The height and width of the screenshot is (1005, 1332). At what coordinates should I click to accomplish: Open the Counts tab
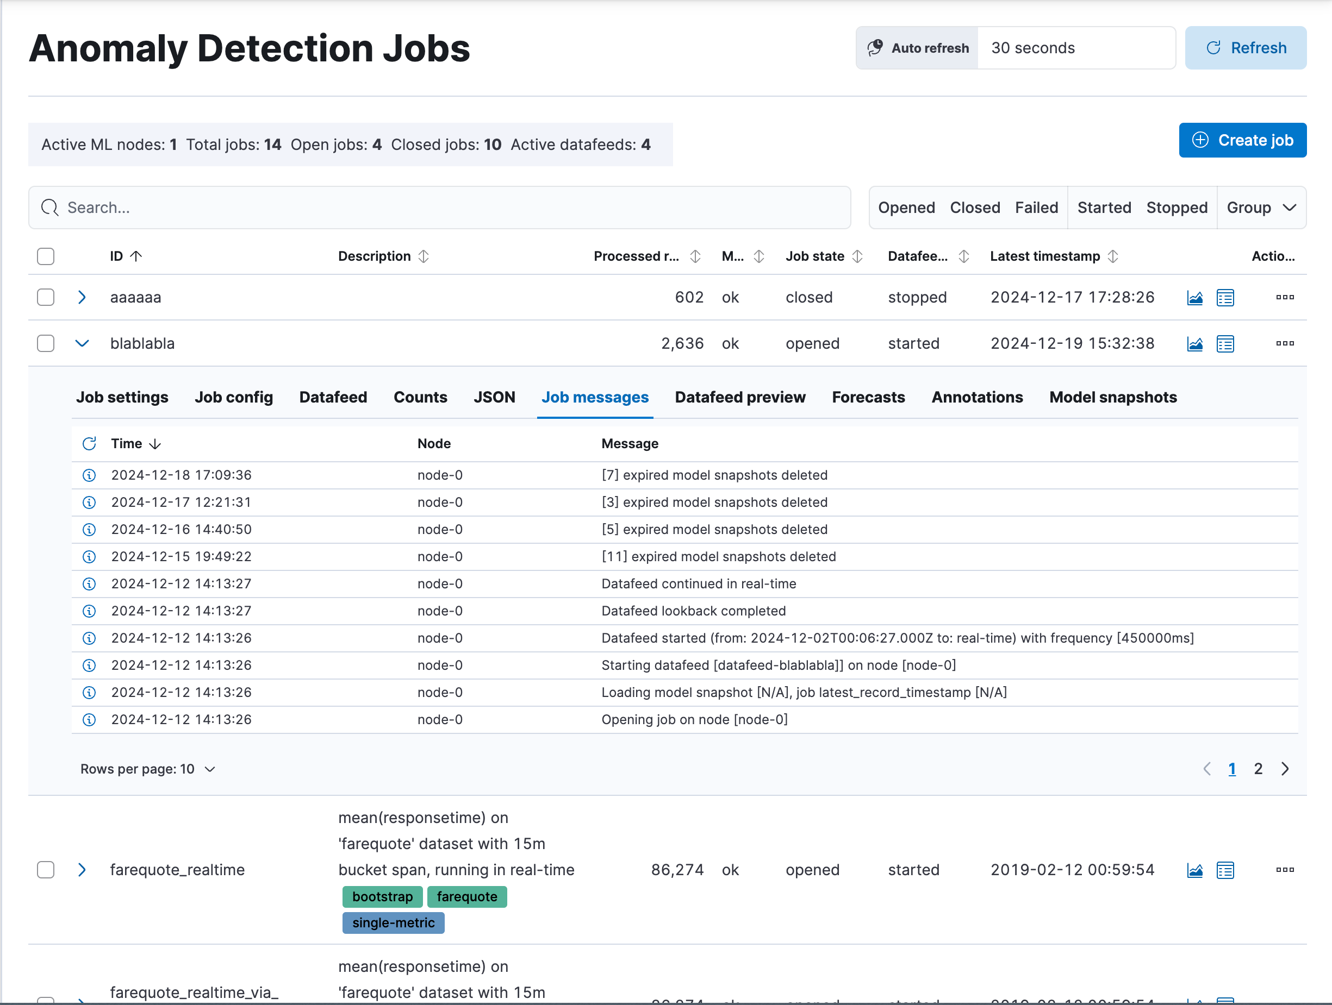point(420,397)
